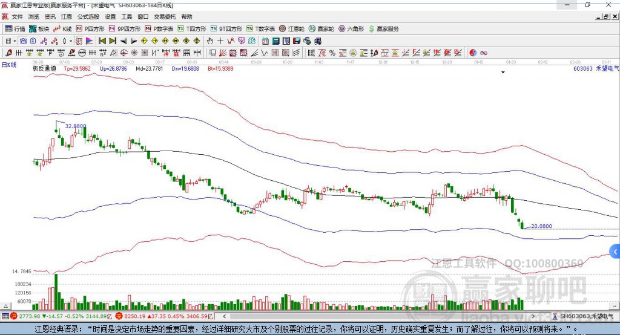This screenshot has height=335, width=620.
Task: Open the 江恩 menu
Action: 67,16
